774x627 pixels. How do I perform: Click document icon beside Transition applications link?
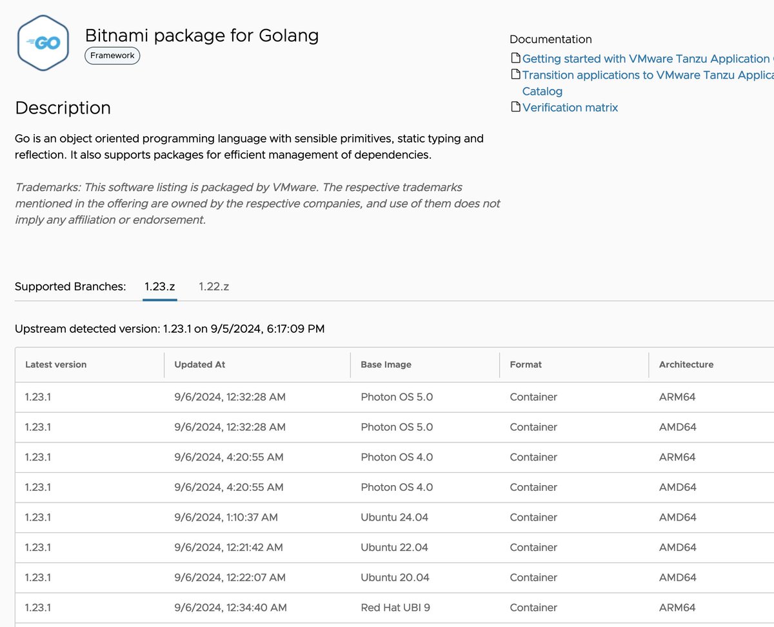[x=515, y=75]
